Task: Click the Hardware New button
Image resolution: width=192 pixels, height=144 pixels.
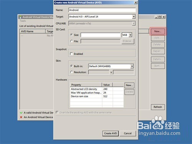Action: click(x=129, y=85)
